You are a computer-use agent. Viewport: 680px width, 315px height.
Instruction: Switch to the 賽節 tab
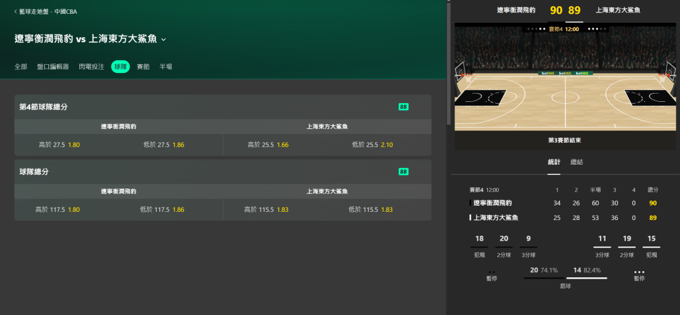tap(143, 67)
